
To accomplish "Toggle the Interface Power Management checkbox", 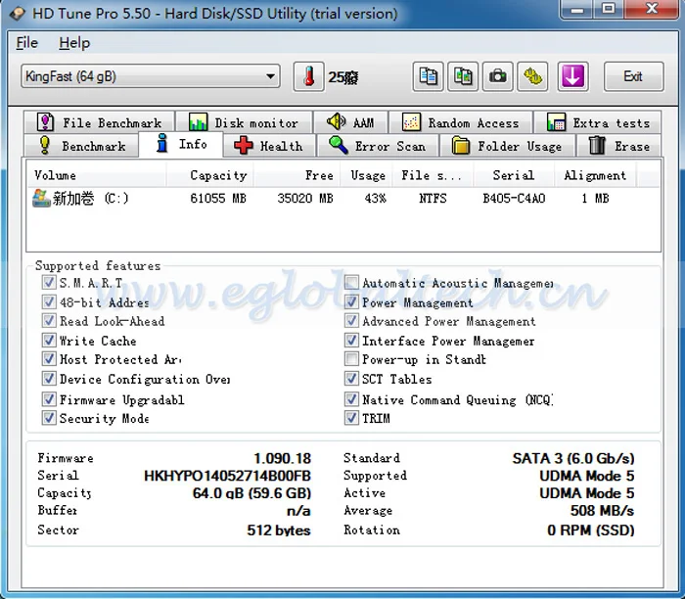I will coord(351,341).
